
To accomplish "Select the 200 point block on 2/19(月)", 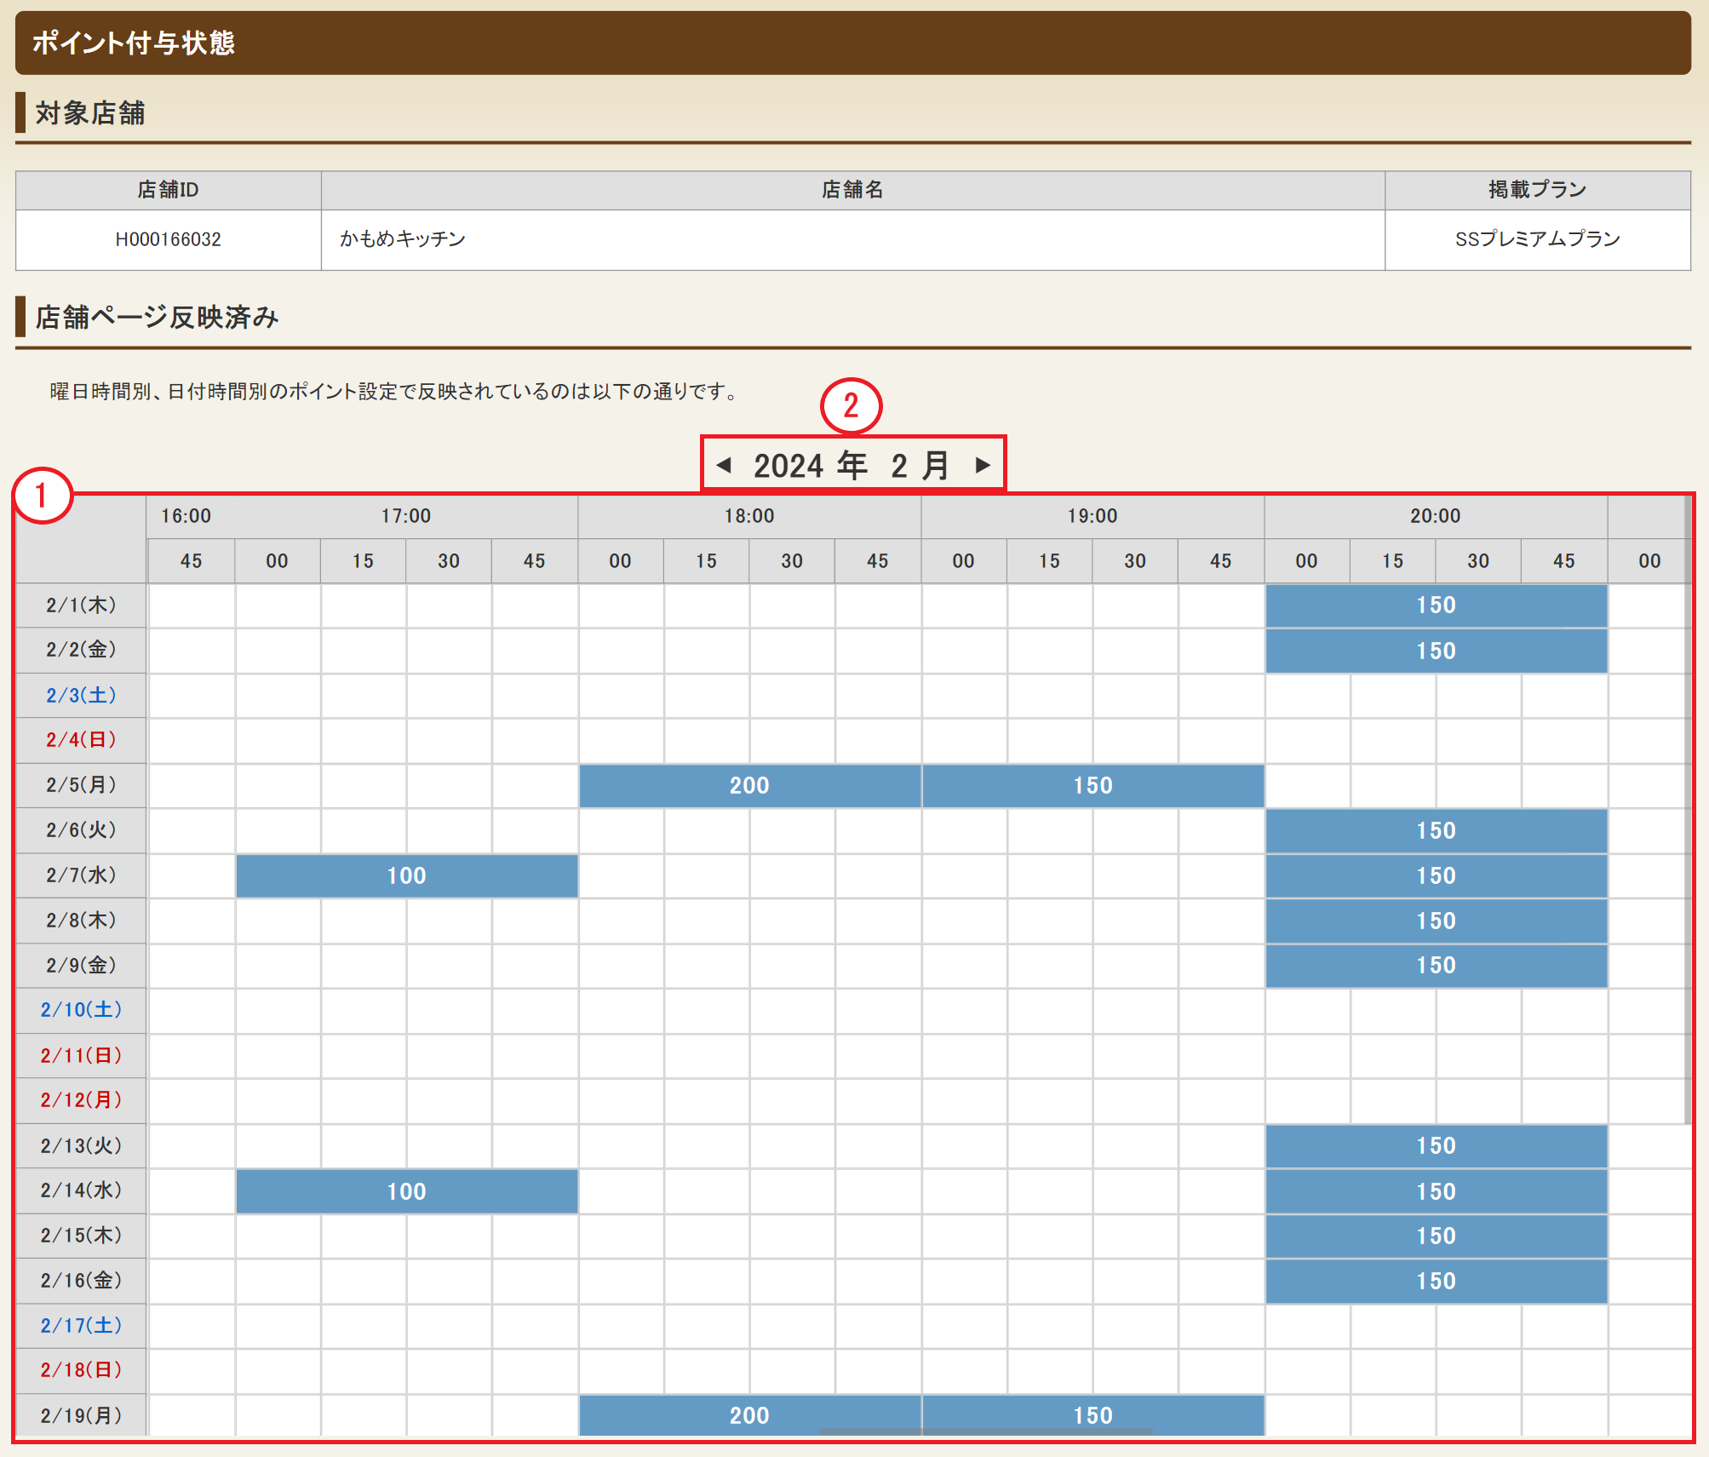I will (749, 1415).
